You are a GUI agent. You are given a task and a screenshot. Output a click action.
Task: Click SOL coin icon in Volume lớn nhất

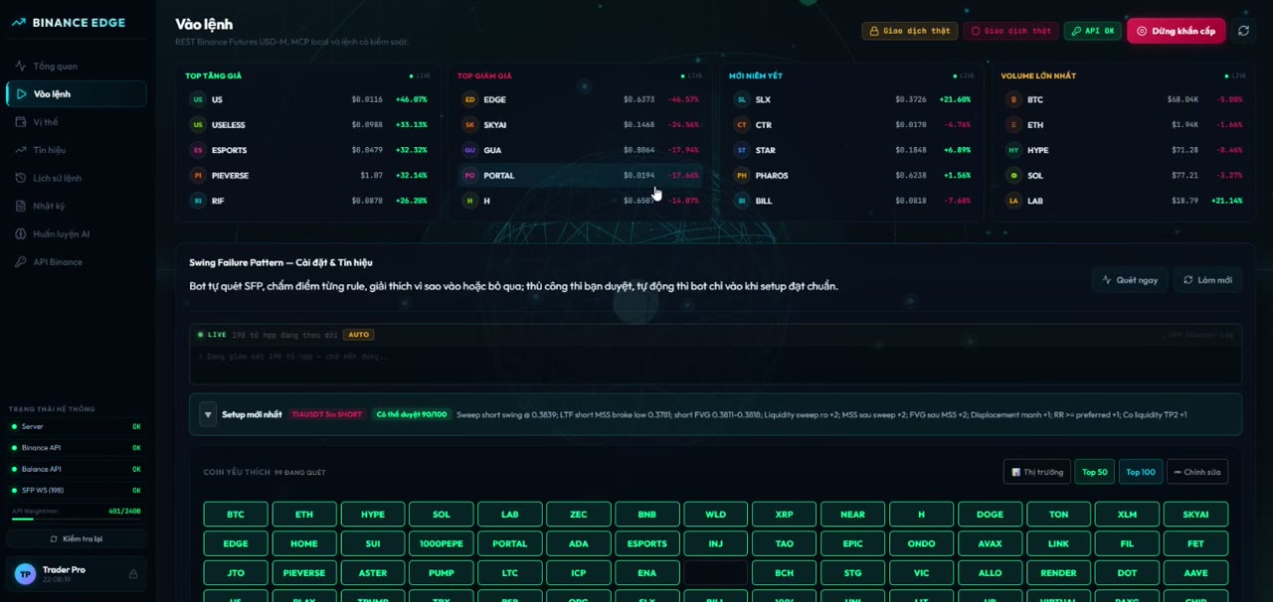click(1013, 176)
